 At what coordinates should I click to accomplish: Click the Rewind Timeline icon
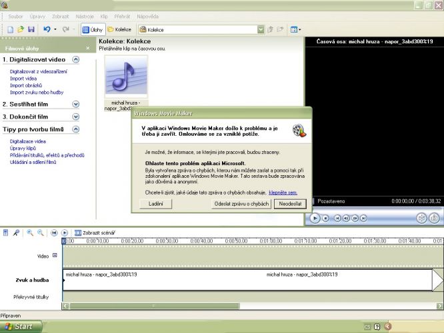coord(54,232)
